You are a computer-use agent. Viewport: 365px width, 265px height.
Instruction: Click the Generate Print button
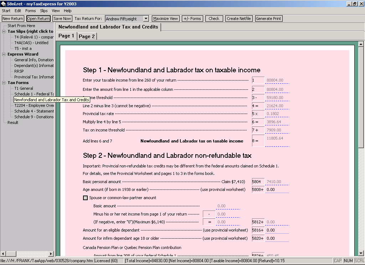coord(268,19)
